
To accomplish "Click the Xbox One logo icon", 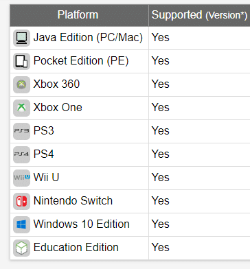I will [21, 108].
